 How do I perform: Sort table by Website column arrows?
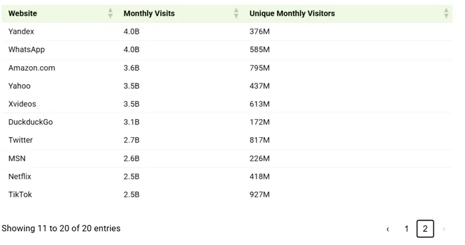coord(110,13)
